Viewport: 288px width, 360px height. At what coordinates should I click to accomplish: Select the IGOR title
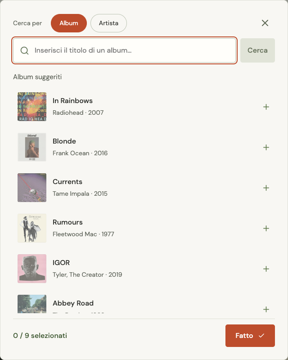61,263
